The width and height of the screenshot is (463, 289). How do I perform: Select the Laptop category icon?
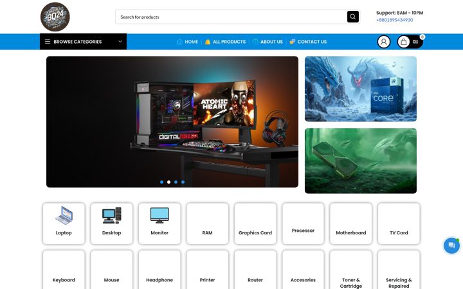pyautogui.click(x=64, y=215)
